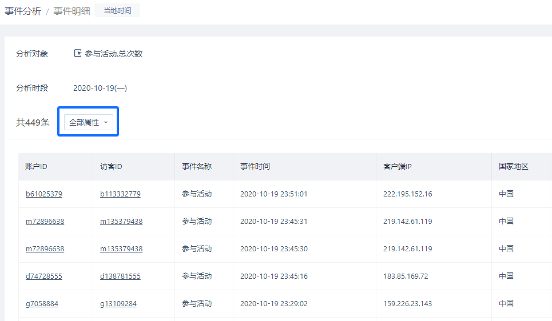Open account m72896638 in the 23:45:31 row

click(x=45, y=222)
